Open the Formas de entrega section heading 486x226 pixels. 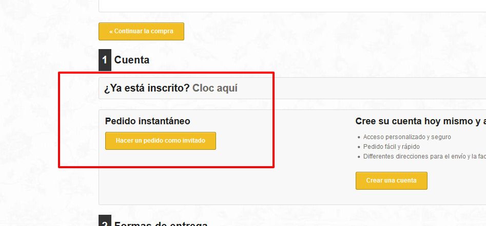pyautogui.click(x=161, y=223)
